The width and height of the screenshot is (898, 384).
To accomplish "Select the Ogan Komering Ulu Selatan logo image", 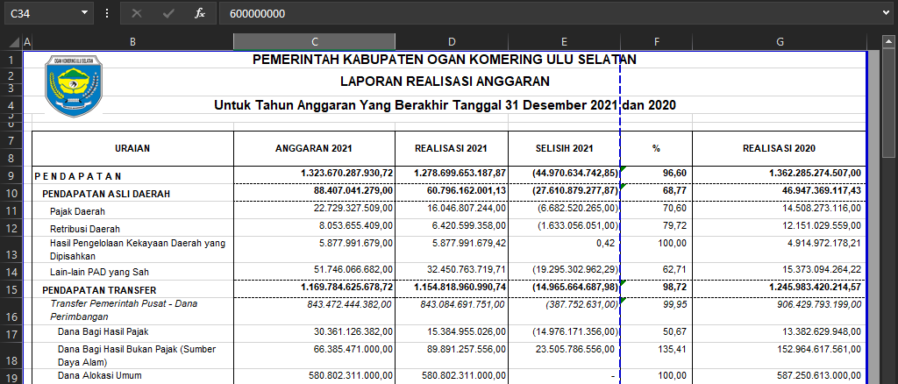I will (x=74, y=85).
